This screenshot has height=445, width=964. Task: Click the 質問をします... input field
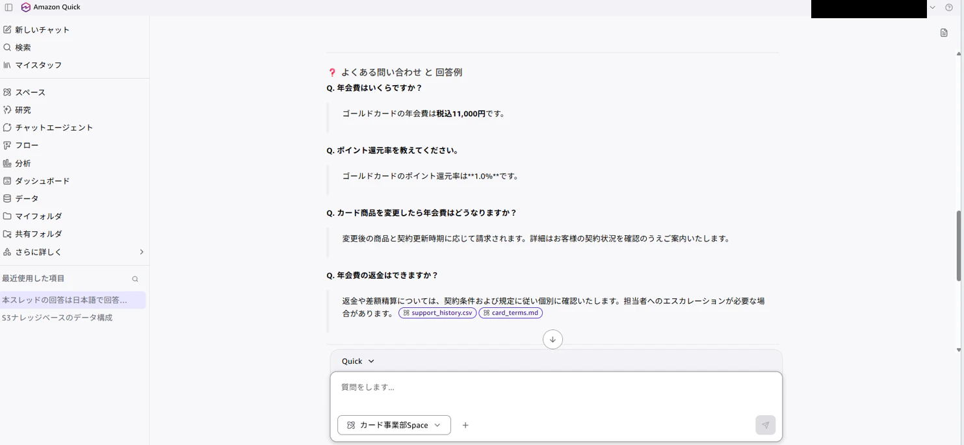click(x=556, y=388)
